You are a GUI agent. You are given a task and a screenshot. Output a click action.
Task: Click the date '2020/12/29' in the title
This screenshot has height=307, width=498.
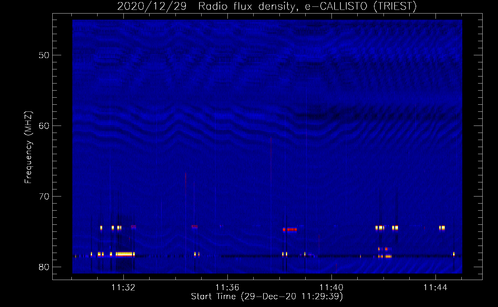click(x=152, y=6)
